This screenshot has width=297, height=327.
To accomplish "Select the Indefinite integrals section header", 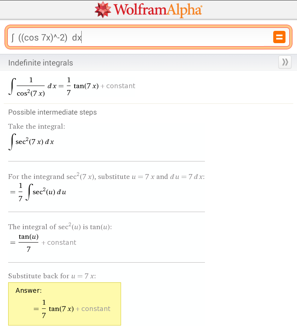I will (x=41, y=63).
